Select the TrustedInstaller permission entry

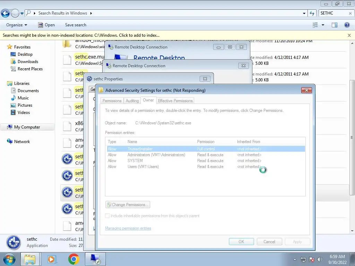click(x=206, y=149)
